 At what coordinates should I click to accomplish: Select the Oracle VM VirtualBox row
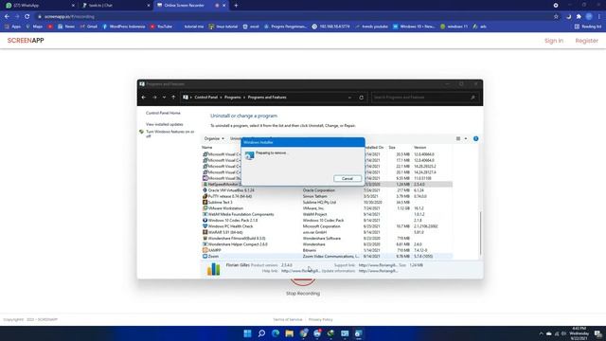coord(327,190)
